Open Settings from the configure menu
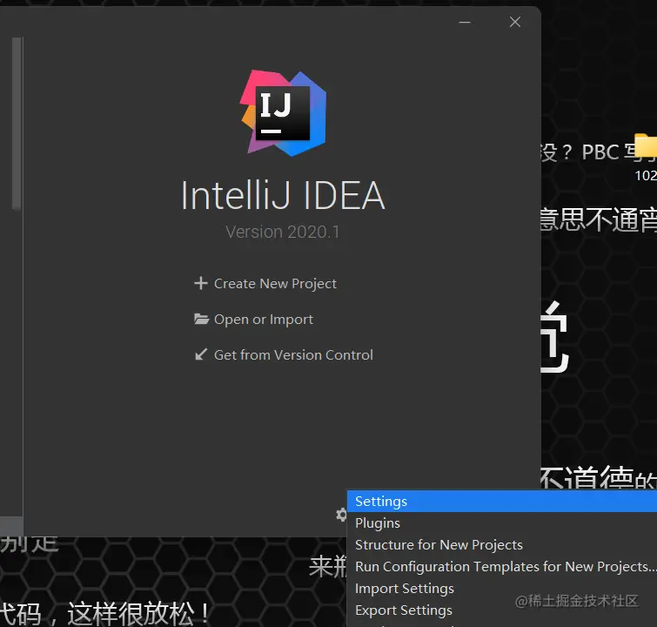This screenshot has width=657, height=627. (x=502, y=502)
